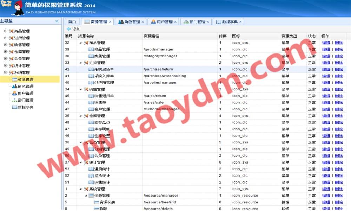
Task: Open 角色管理 via its people icon in navigation
Action: (x=14, y=86)
